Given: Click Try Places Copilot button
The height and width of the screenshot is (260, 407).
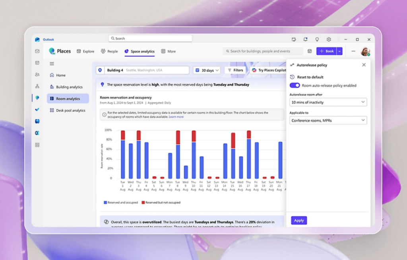Looking at the screenshot, I should click(268, 70).
